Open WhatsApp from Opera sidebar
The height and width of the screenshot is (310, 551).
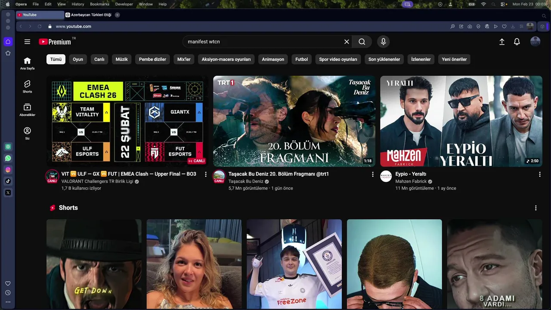(8, 158)
